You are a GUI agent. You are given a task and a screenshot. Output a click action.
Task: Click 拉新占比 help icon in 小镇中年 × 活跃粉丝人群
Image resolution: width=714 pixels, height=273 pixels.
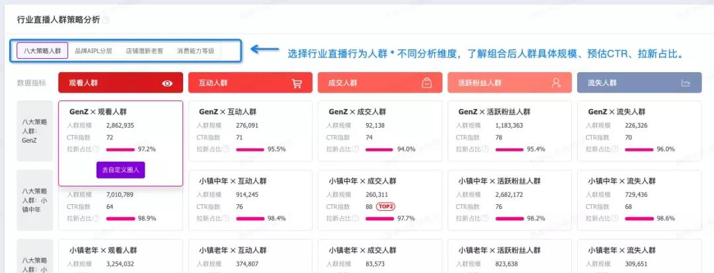[x=485, y=218]
